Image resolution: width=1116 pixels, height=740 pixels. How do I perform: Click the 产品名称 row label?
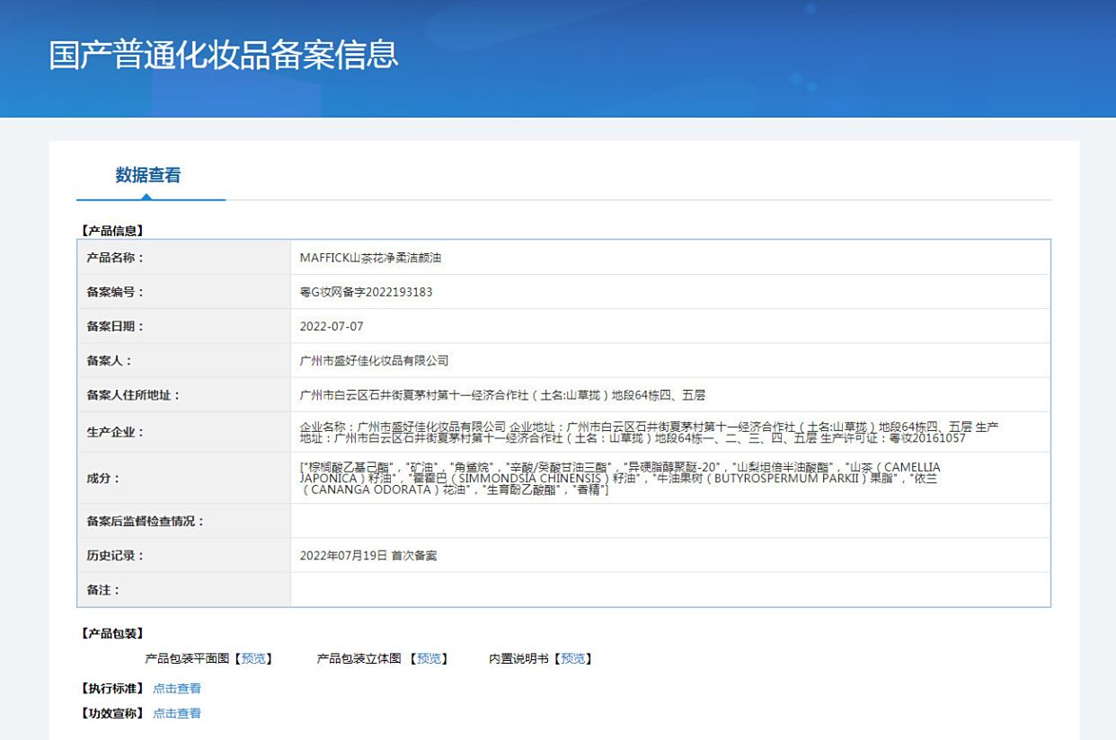tap(115, 258)
